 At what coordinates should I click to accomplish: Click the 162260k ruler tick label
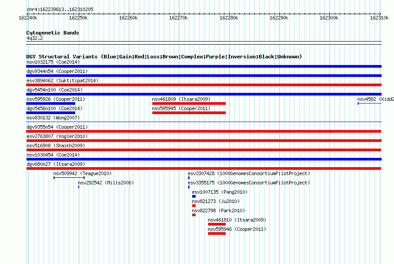click(x=128, y=18)
